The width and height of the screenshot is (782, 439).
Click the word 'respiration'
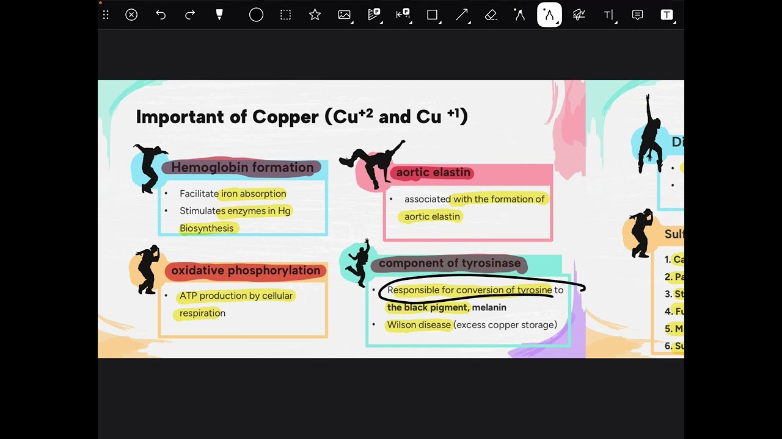point(202,313)
